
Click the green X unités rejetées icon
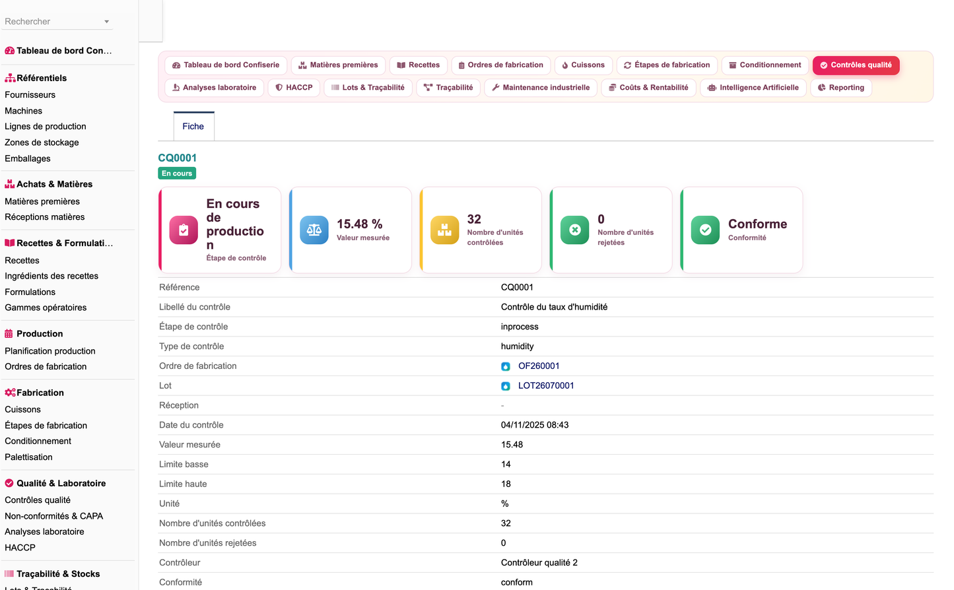click(575, 230)
